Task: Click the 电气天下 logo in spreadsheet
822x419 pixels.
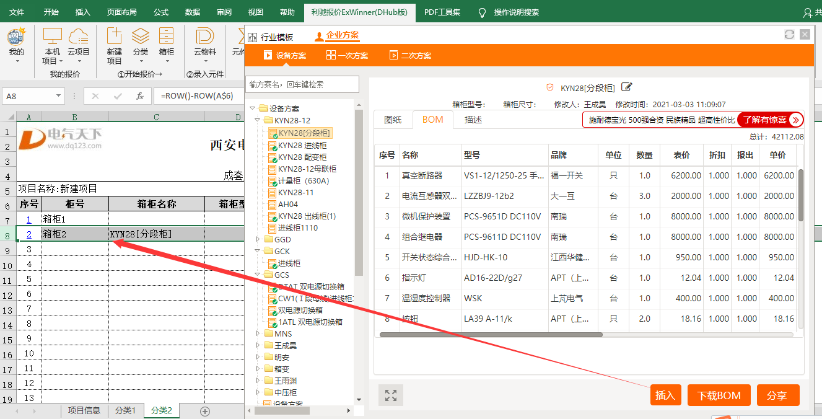Action: 60,138
